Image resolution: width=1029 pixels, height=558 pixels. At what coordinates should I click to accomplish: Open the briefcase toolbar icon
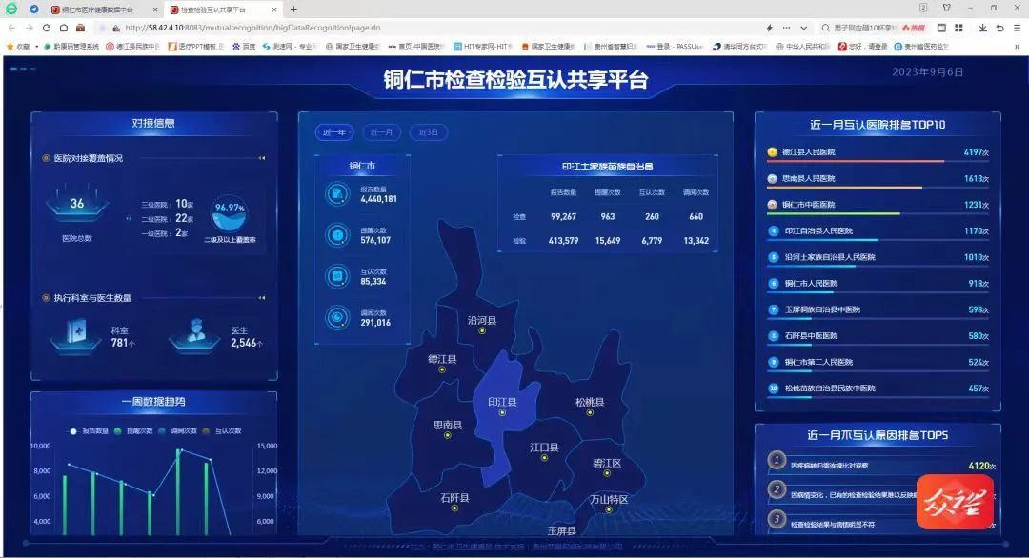tap(80, 28)
